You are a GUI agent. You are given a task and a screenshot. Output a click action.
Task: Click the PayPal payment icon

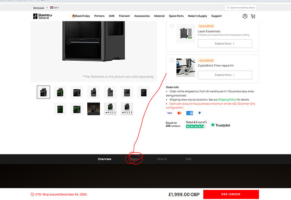tap(199, 113)
